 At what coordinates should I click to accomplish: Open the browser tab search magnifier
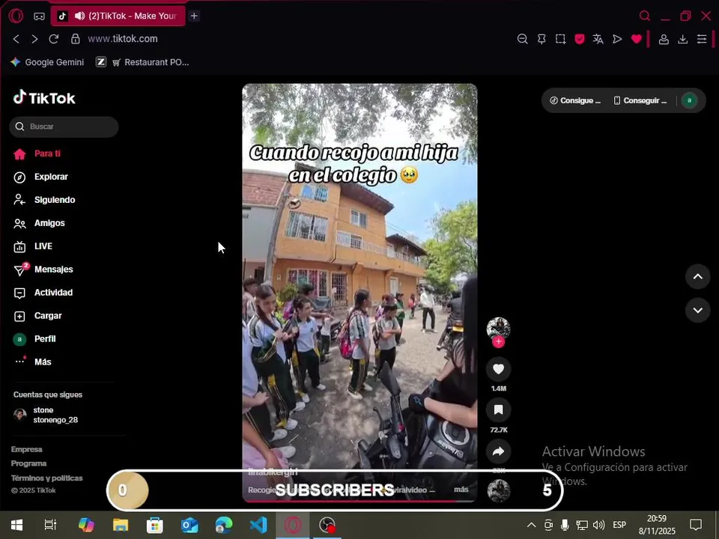coord(645,16)
